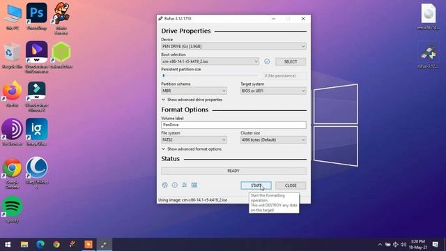Open File Explorer from the taskbar
The image size is (446, 251).
click(24, 245)
